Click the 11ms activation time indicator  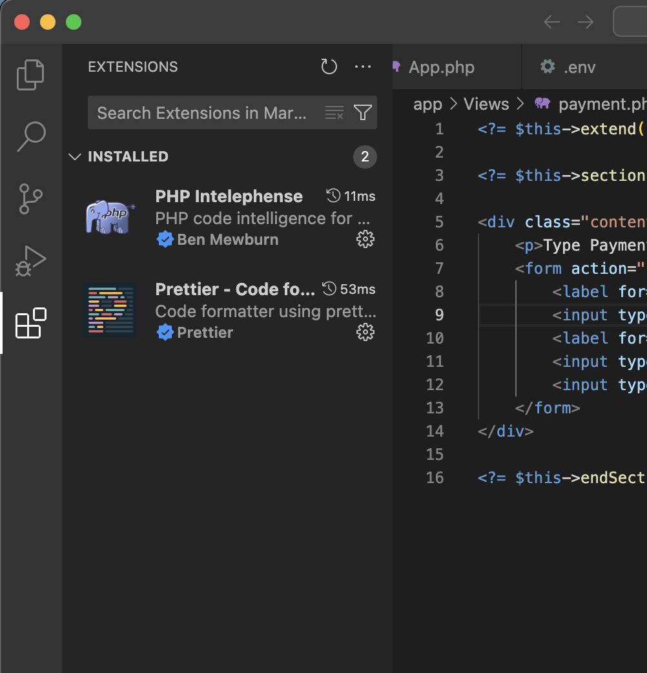pyautogui.click(x=351, y=196)
